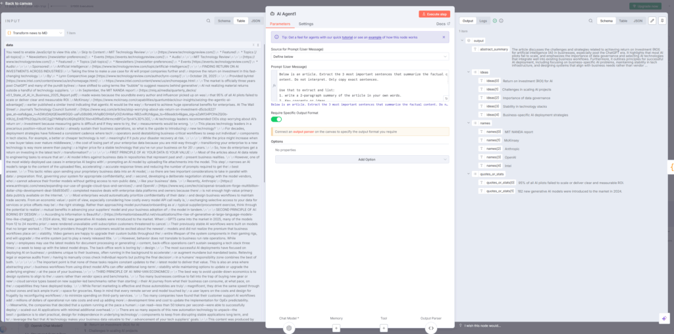Switch to Logs view in output panel
Screen dimensions: 674x334
pyautogui.click(x=483, y=21)
